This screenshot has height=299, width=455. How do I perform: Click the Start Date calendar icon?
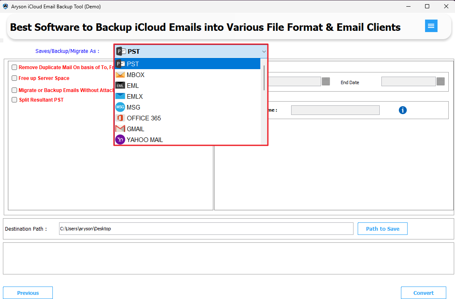(326, 81)
